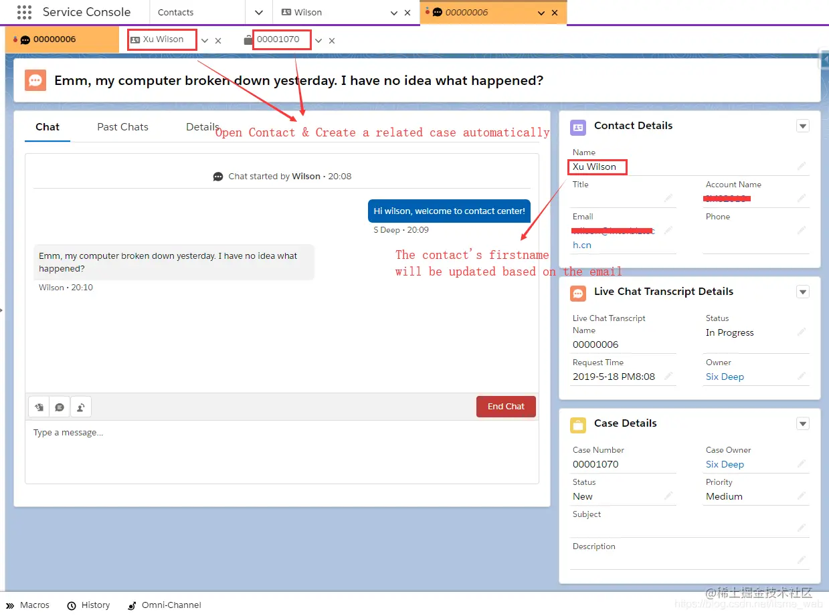The height and width of the screenshot is (616, 829).
Task: Edit the contact Title field pencil
Action: point(668,198)
